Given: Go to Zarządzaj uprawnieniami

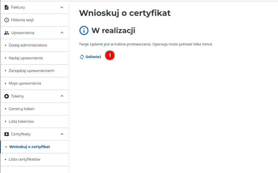Looking at the screenshot, I should 31,71.
